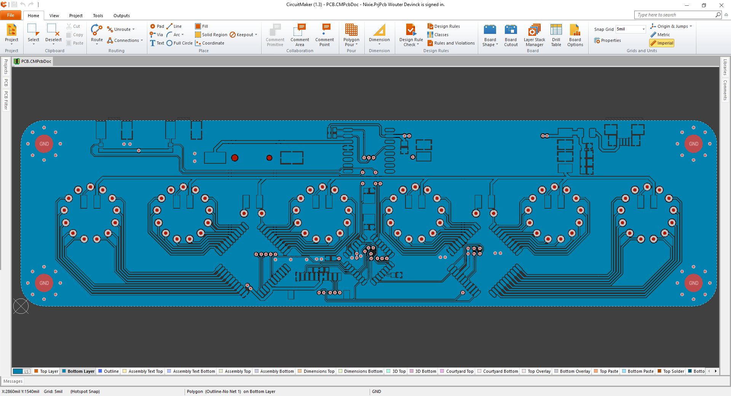Click the Board Cutout button
The width and height of the screenshot is (731, 396).
tap(511, 34)
